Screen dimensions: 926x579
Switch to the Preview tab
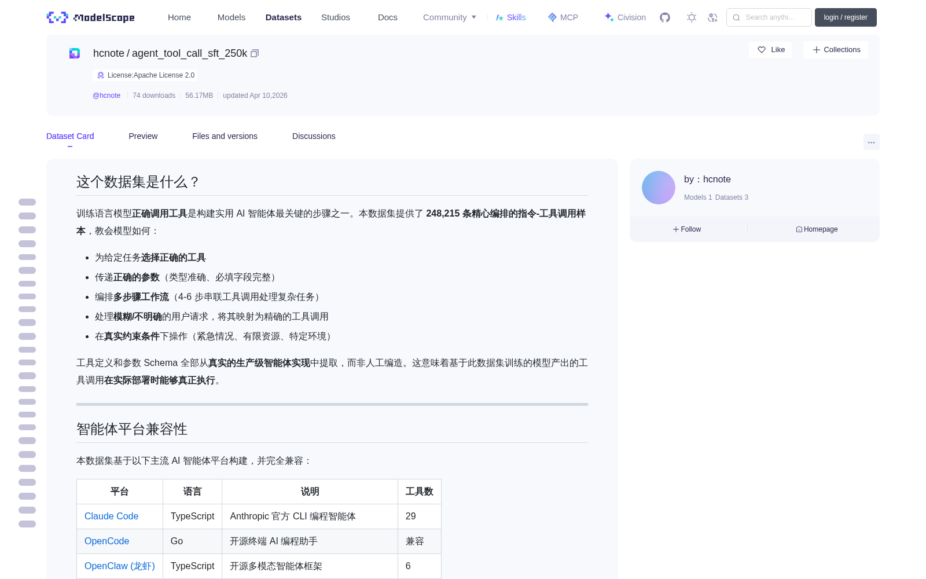point(143,136)
